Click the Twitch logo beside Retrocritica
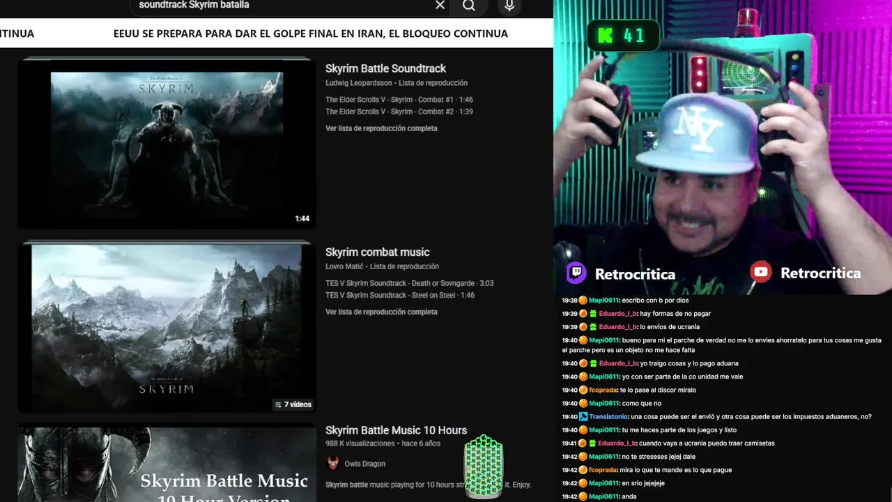Screen dimensions: 892x502 576,273
